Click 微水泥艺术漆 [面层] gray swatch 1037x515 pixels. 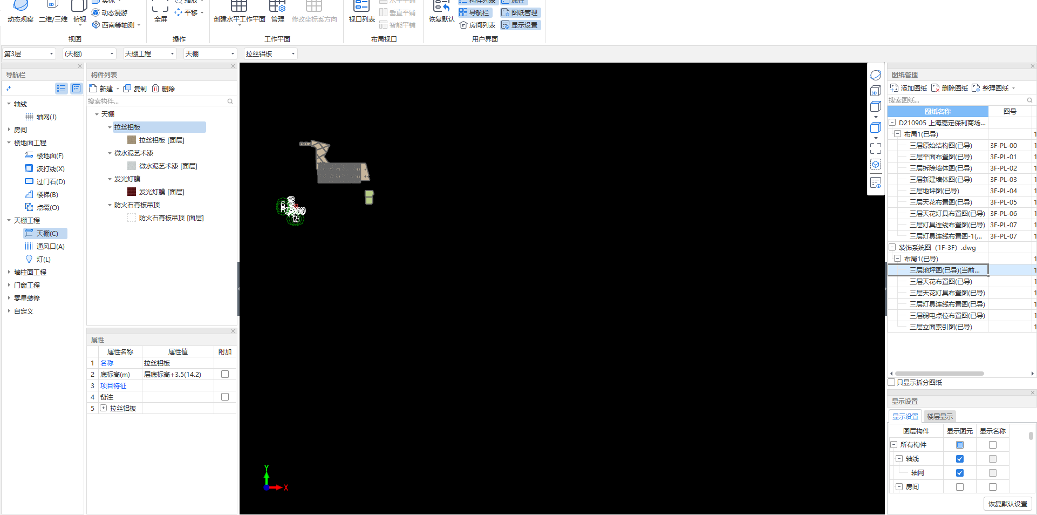(x=131, y=166)
